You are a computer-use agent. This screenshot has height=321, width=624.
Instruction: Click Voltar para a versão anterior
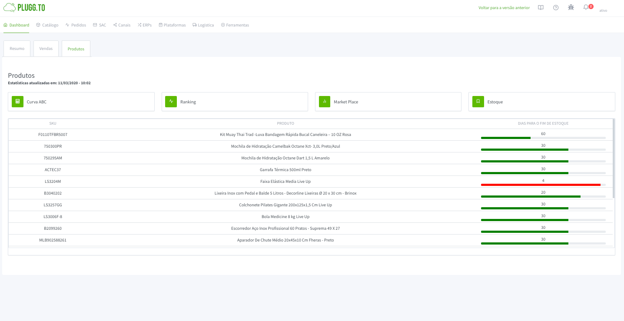504,7
